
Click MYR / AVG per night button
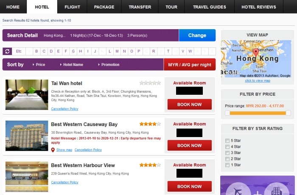point(190,65)
